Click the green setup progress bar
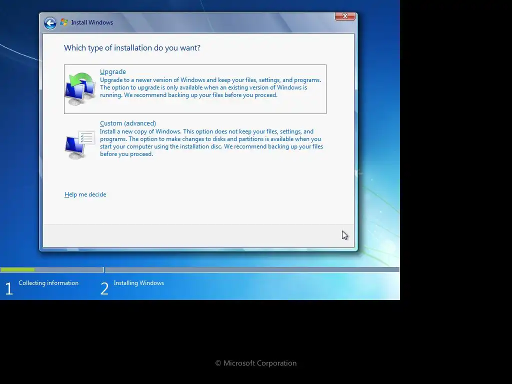This screenshot has height=384, width=512. [17, 269]
